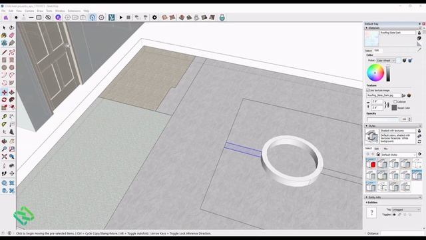Activate the Push/Pull tool
The width and height of the screenshot is (426, 240).
coord(12,92)
